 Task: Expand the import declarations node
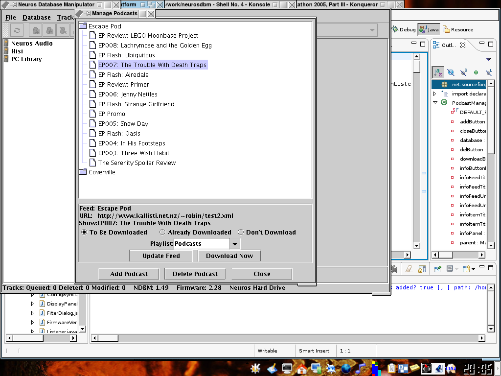pyautogui.click(x=435, y=94)
